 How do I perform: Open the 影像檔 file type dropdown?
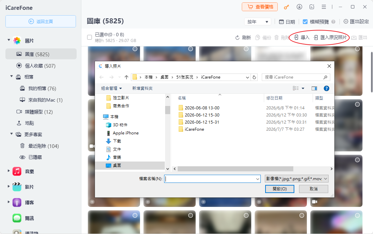pos(296,179)
